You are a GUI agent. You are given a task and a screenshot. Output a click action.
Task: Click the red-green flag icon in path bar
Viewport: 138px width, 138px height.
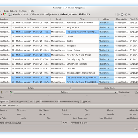coord(4,14)
